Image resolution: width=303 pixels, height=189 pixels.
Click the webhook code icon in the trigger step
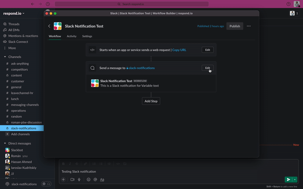(92, 50)
